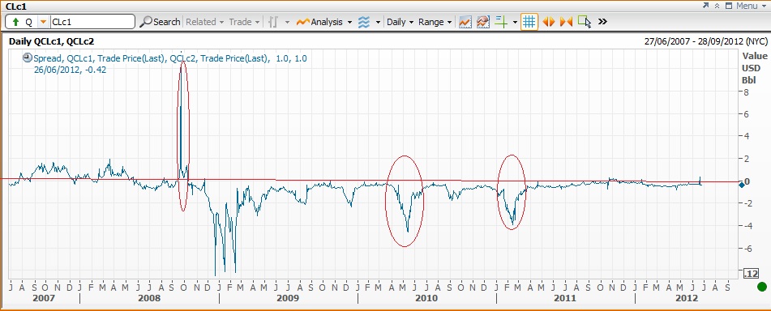This screenshot has height=311, width=771.
Task: Click the green status dot at bottom right
Action: tap(762, 287)
